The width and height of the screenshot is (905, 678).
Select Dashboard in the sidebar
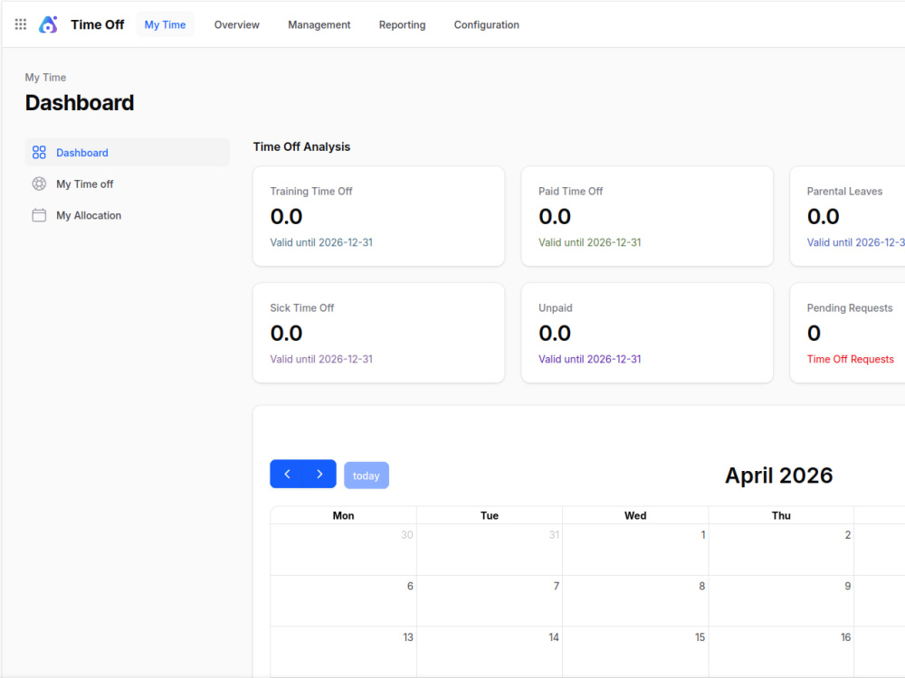(128, 152)
